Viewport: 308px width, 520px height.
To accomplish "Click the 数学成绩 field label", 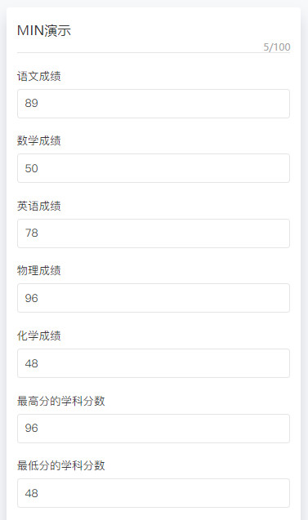I will click(39, 140).
